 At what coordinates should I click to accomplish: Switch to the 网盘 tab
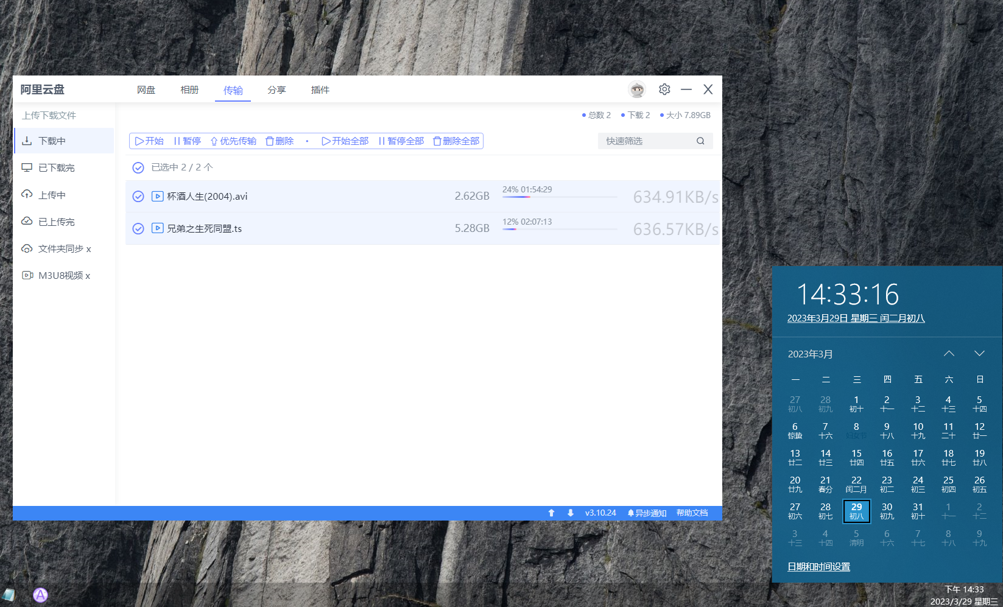pos(146,90)
